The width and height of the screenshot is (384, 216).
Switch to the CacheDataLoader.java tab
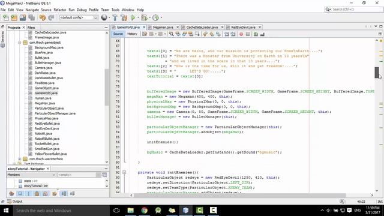pos(202,27)
